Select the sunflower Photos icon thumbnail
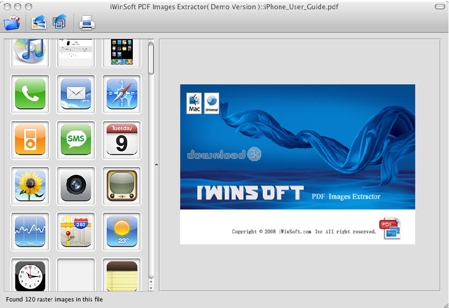Image resolution: width=449 pixels, height=308 pixels. coord(30,186)
